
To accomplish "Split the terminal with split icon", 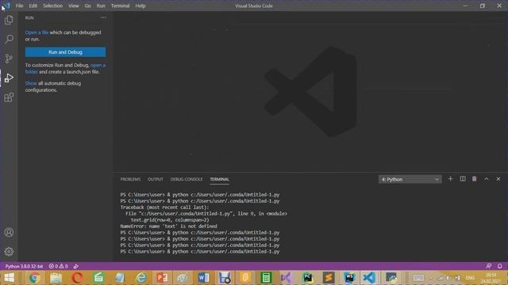I will (x=463, y=179).
